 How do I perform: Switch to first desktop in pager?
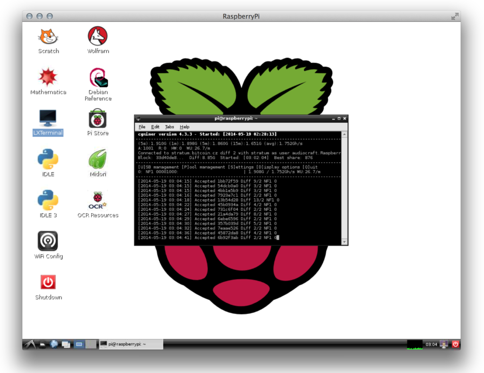[79, 344]
